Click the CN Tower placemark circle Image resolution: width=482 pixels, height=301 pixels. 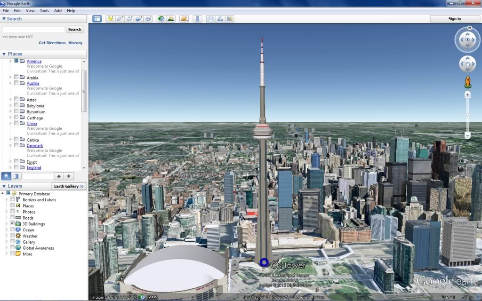pyautogui.click(x=264, y=262)
